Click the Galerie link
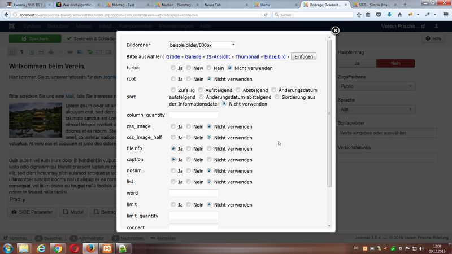The height and width of the screenshot is (254, 452). [193, 57]
